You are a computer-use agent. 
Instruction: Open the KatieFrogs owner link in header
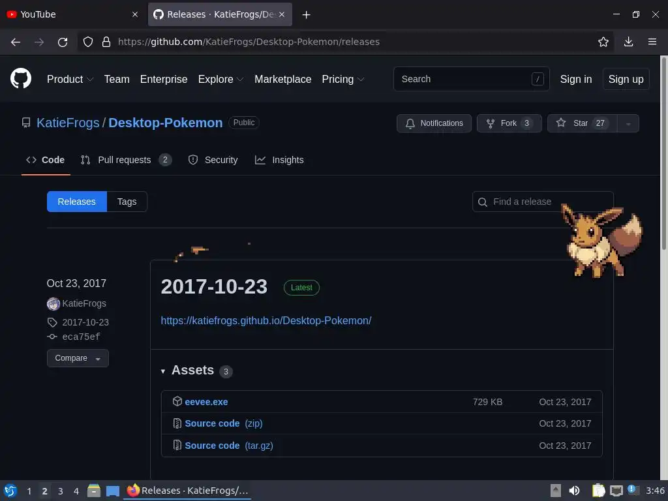point(68,123)
